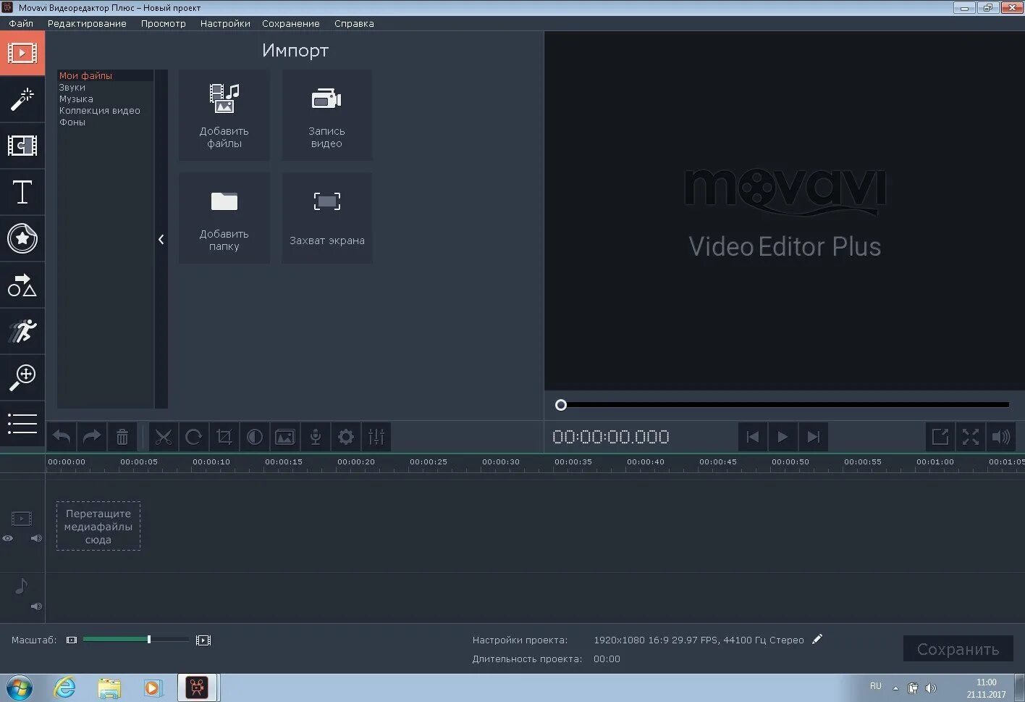Open the Filters magic wand tab
Viewport: 1025px width, 702px height.
[x=22, y=99]
